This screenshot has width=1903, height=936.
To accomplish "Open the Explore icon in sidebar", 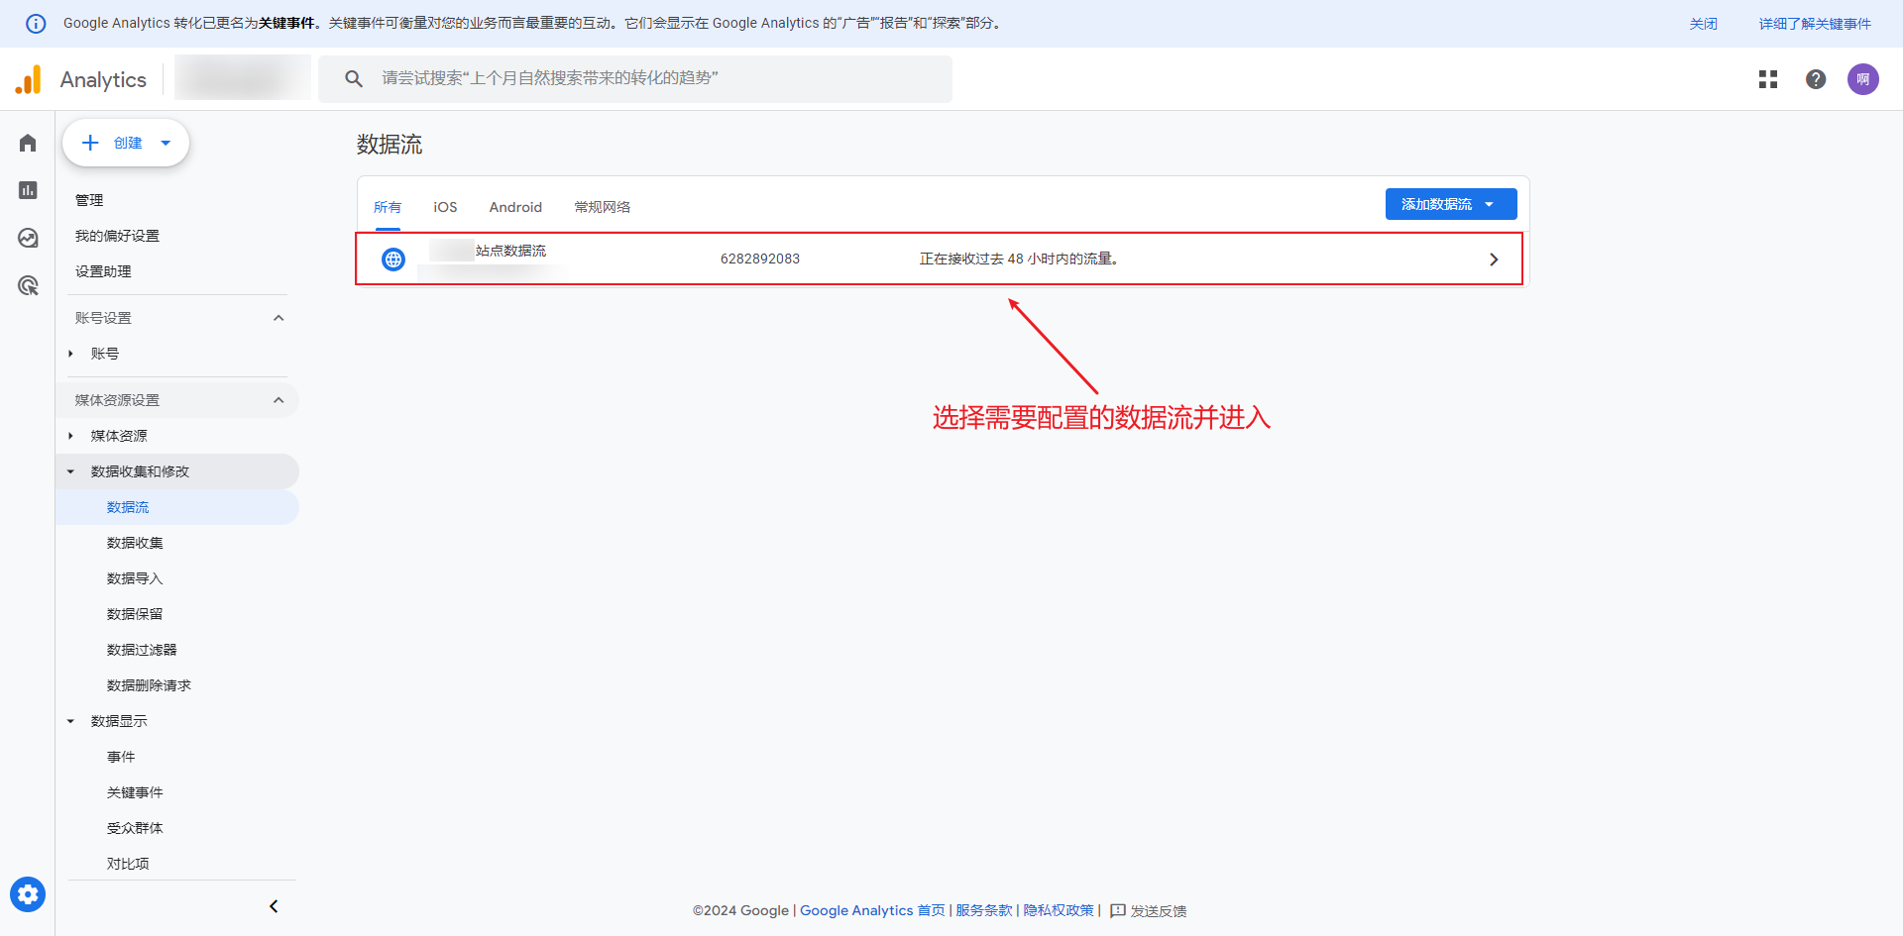I will (28, 238).
